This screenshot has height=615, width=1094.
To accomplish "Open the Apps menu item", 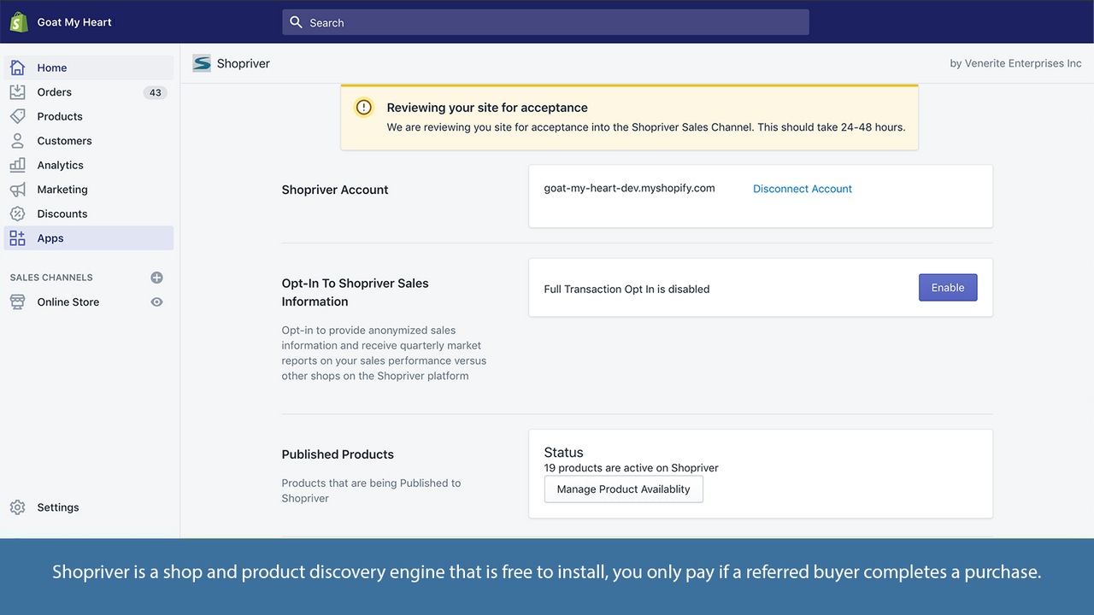I will pos(89,238).
